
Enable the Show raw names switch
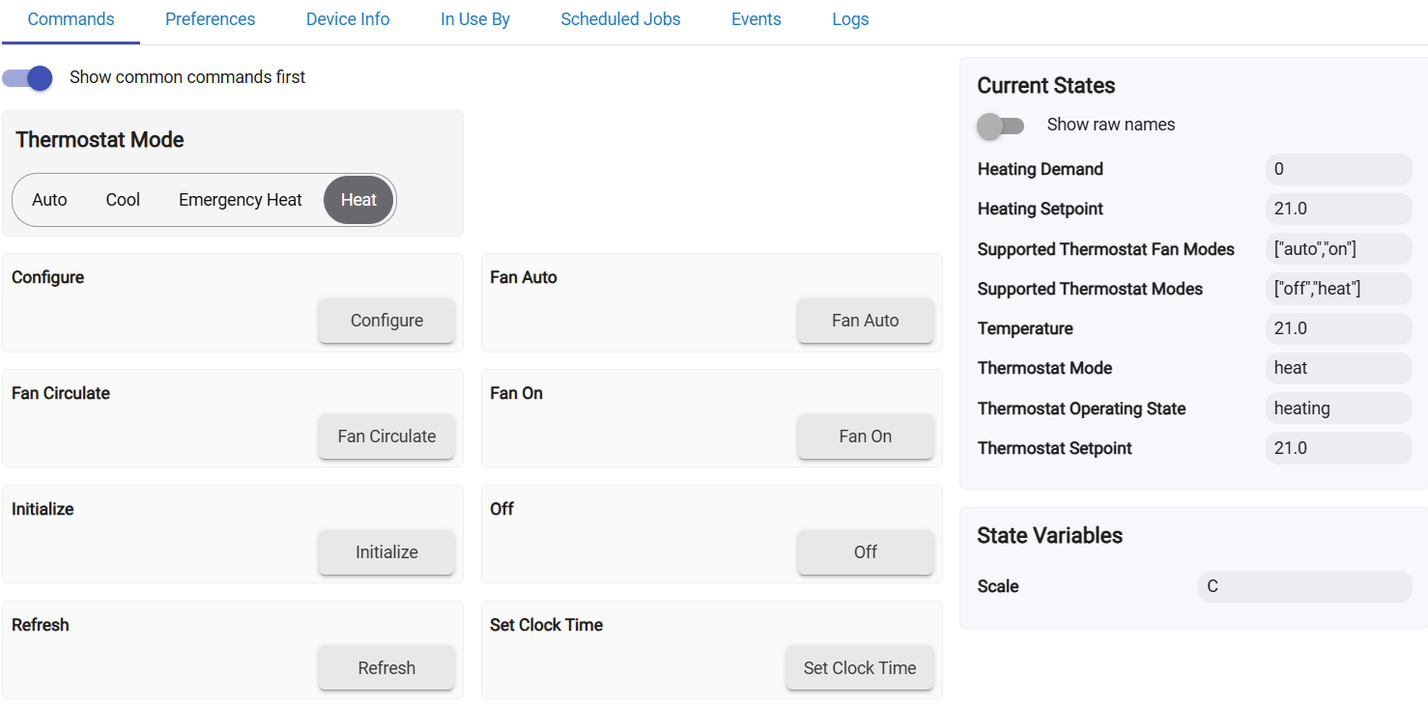coord(1000,126)
